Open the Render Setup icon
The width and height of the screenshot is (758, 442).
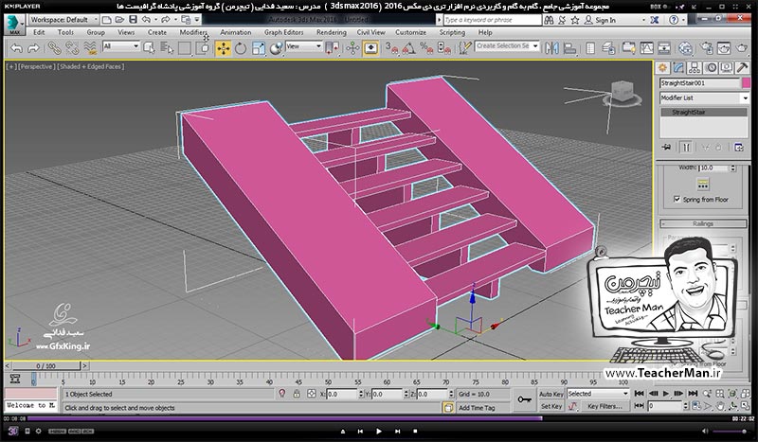706,48
